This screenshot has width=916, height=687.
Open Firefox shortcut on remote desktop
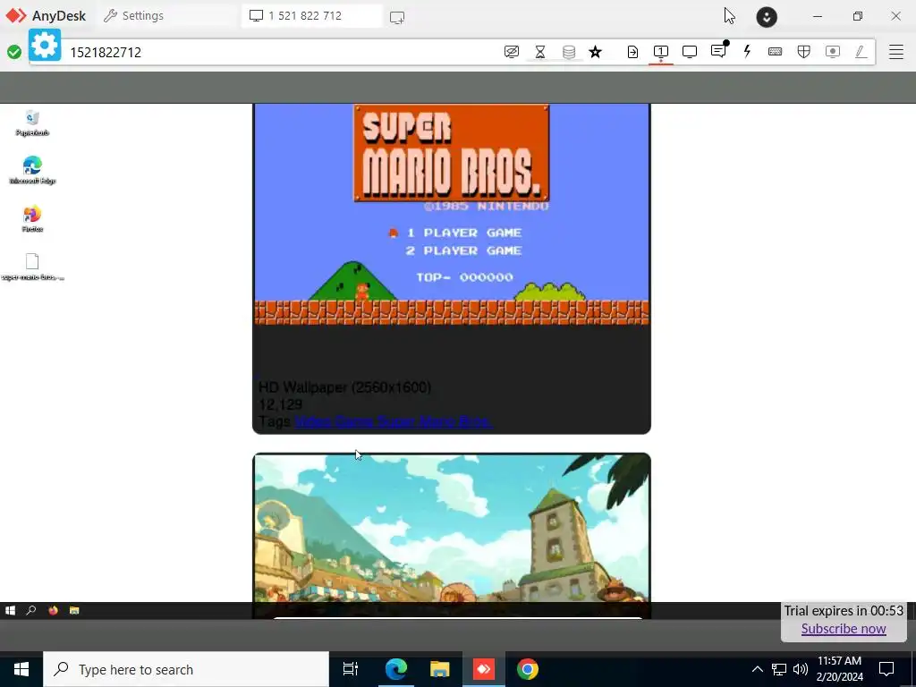pyautogui.click(x=32, y=219)
